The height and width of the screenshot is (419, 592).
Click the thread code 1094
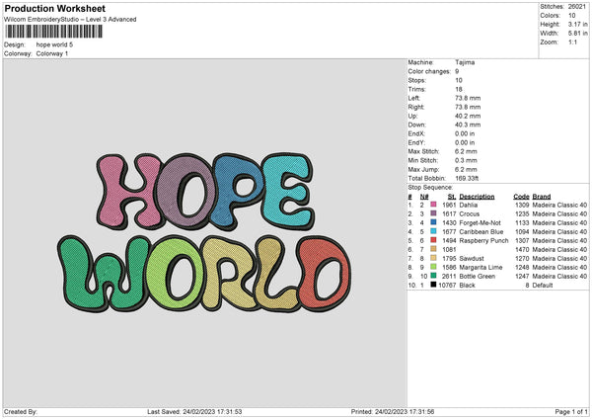(522, 232)
